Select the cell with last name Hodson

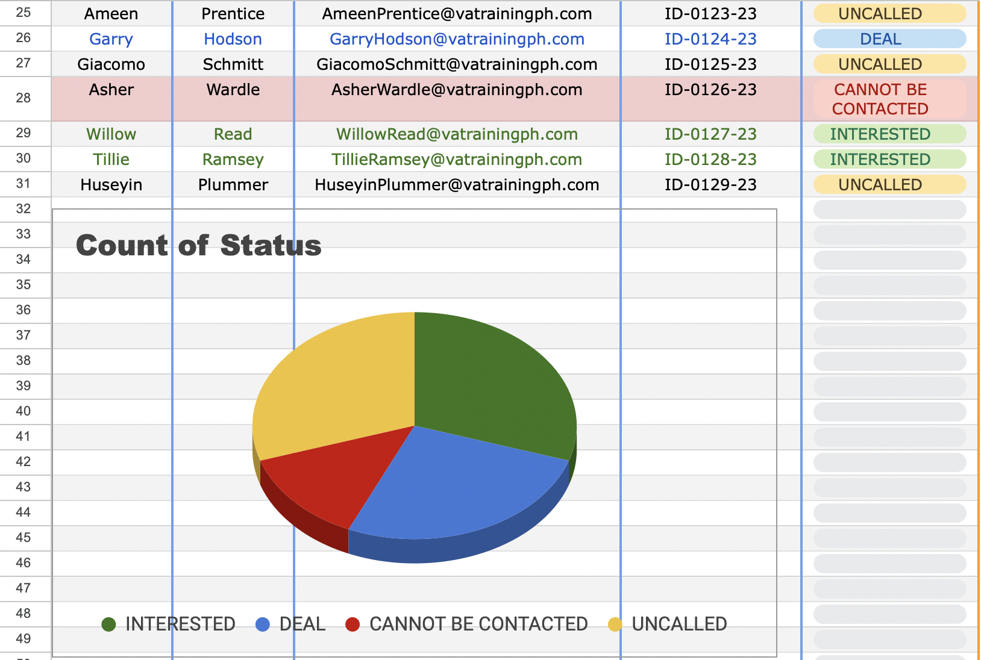(x=233, y=39)
